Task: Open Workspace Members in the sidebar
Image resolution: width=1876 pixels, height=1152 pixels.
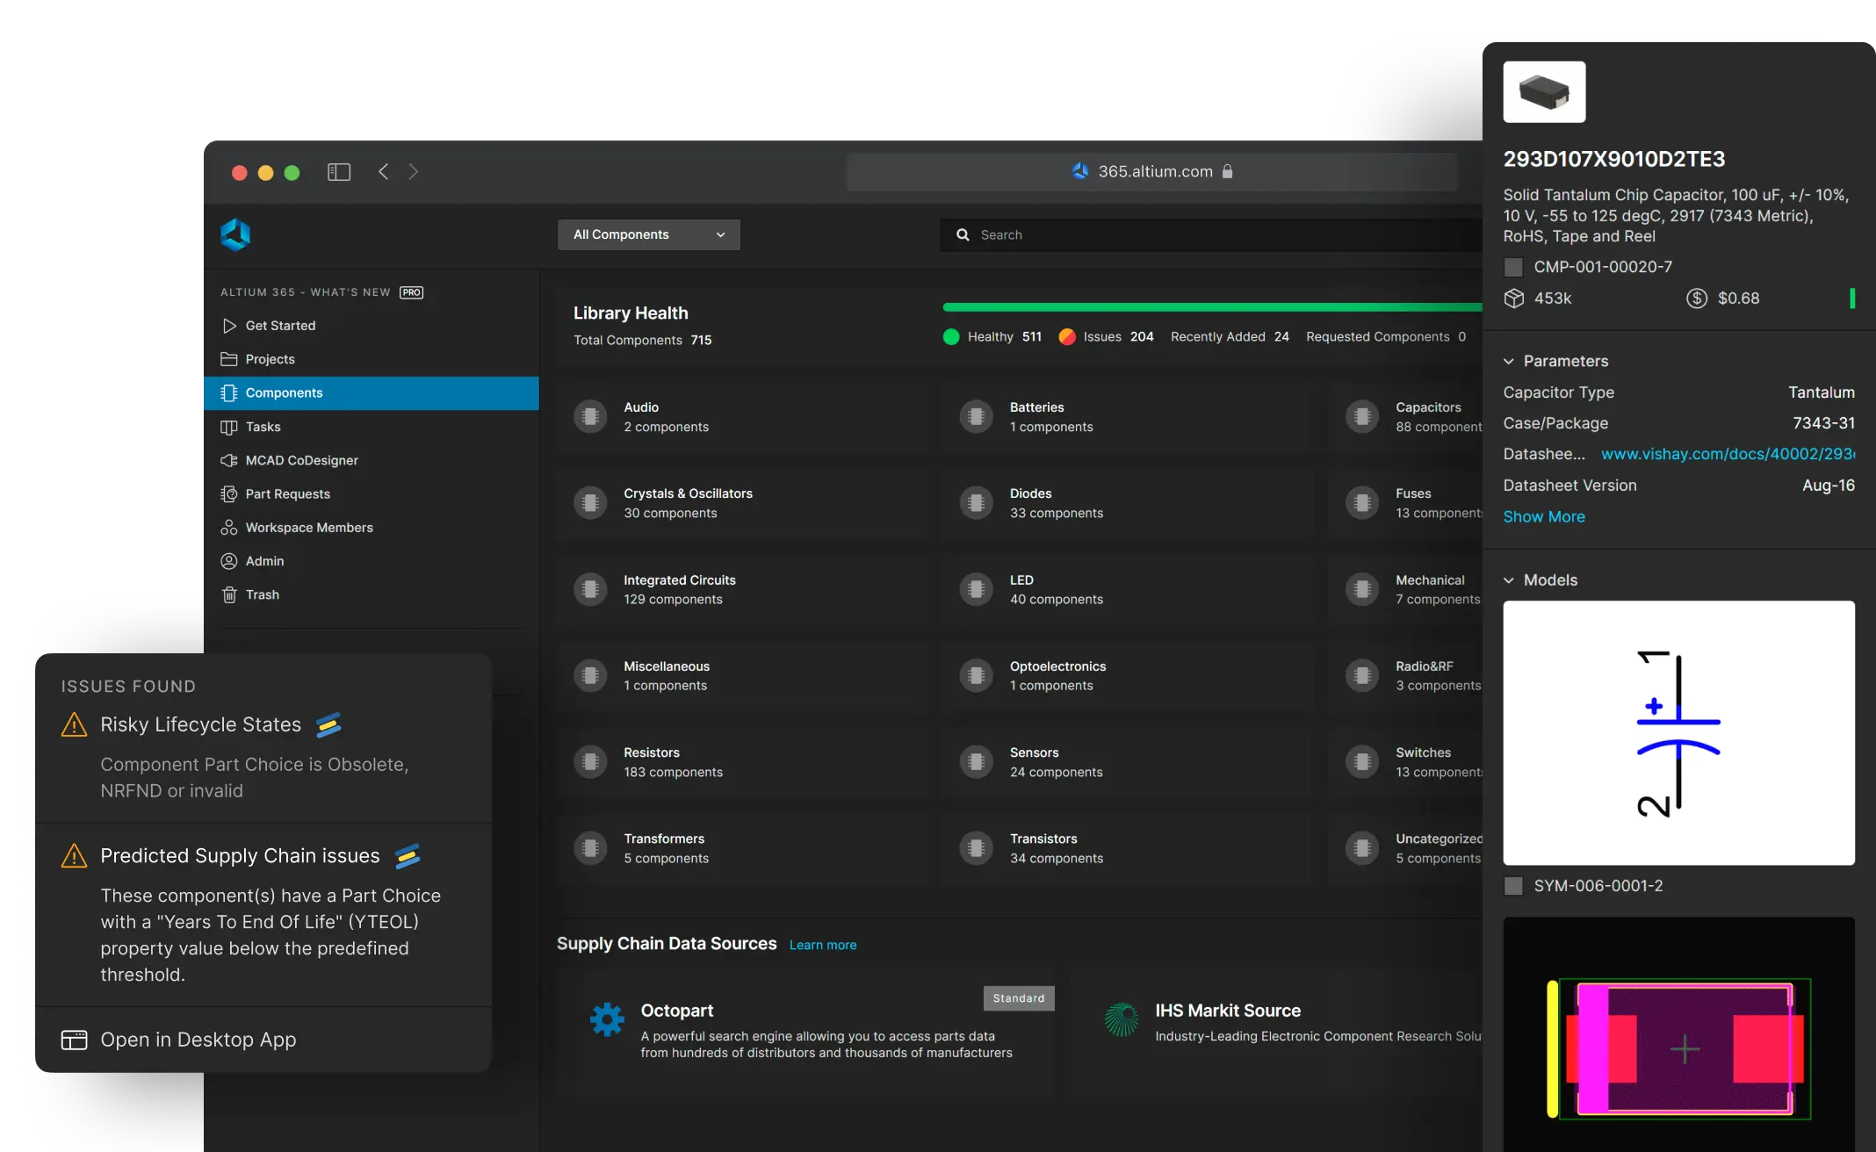Action: point(372,528)
